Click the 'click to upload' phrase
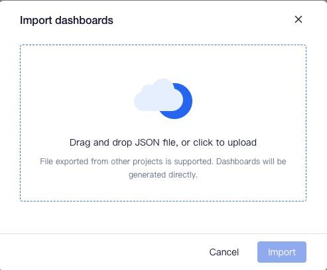Image resolution: width=327 pixels, height=270 pixels. [225, 142]
